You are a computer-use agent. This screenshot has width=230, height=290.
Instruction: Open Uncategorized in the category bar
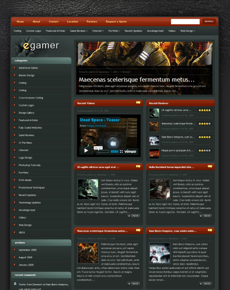[155, 31]
